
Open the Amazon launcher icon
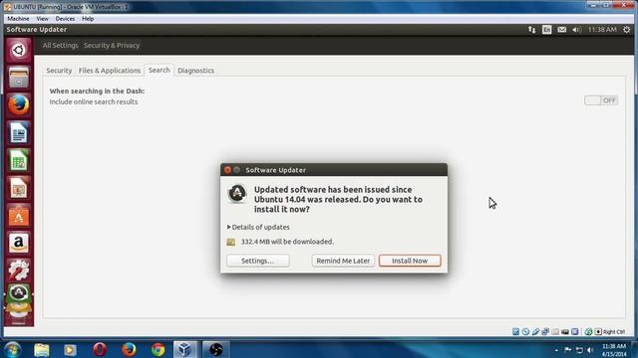click(x=18, y=243)
